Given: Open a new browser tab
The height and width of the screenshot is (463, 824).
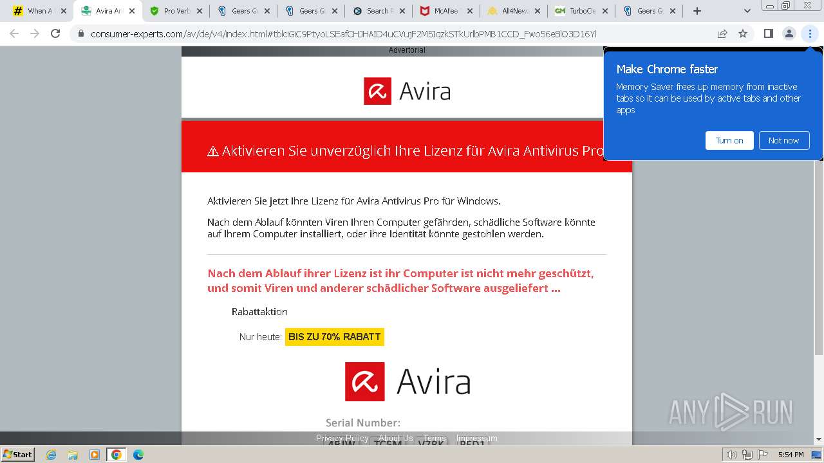Looking at the screenshot, I should (697, 11).
